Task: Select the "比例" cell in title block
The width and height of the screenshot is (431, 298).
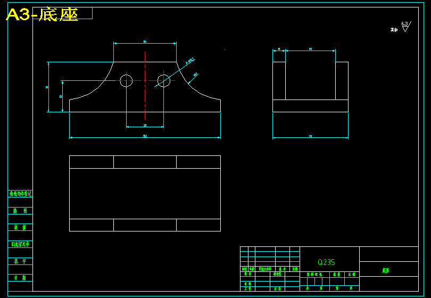Action: [352, 275]
